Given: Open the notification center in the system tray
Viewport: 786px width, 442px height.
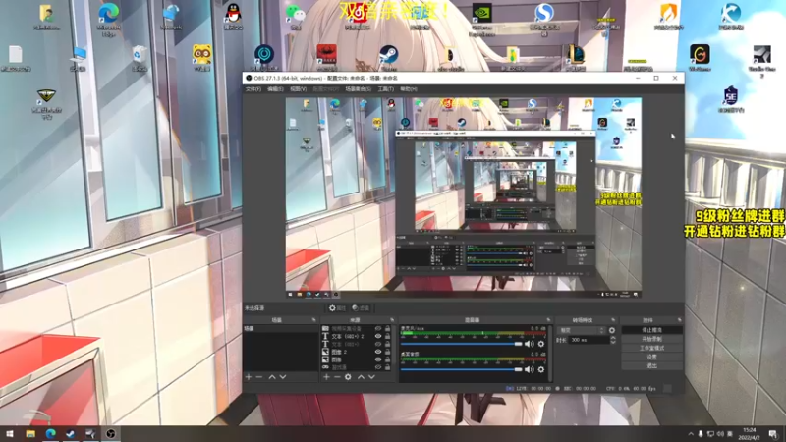Looking at the screenshot, I should (x=773, y=433).
